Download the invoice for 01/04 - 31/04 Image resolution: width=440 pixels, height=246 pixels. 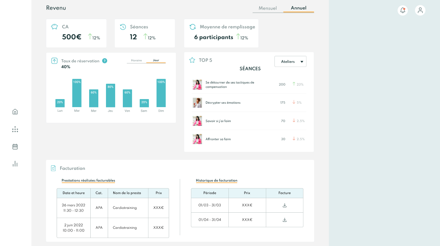(284, 220)
